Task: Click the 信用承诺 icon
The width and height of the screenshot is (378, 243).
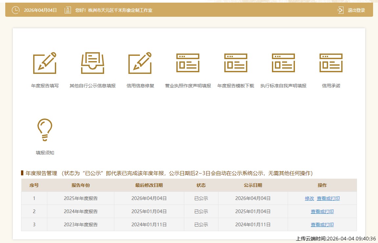Action: click(331, 63)
